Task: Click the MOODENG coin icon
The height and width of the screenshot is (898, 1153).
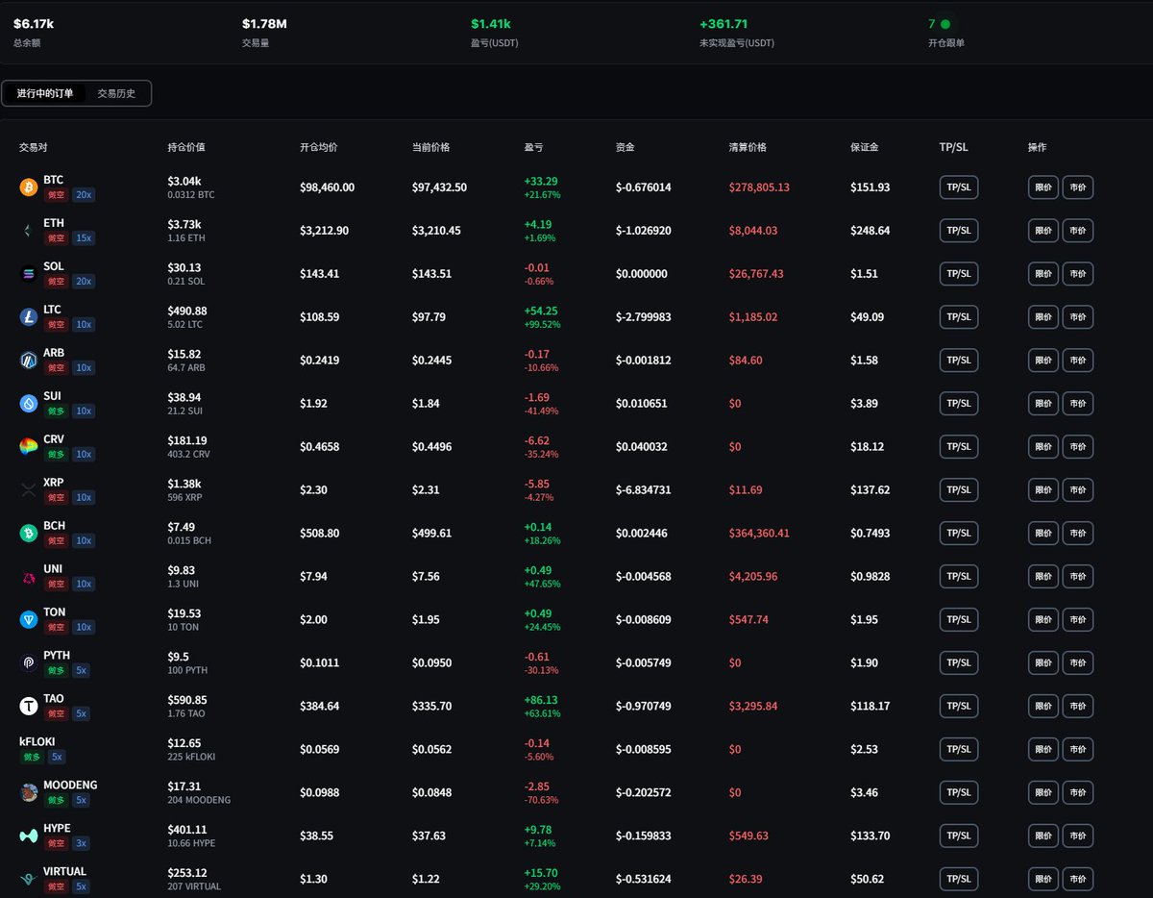Action: (x=28, y=792)
